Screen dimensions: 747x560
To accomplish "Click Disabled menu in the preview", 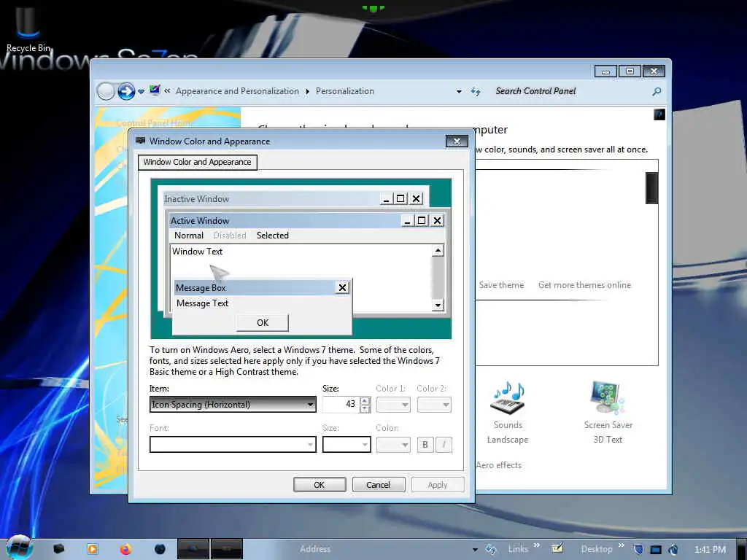I will [230, 236].
